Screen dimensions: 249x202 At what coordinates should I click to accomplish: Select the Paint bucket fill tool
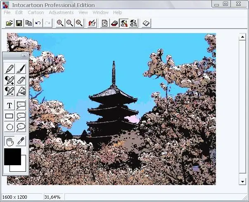click(21, 91)
